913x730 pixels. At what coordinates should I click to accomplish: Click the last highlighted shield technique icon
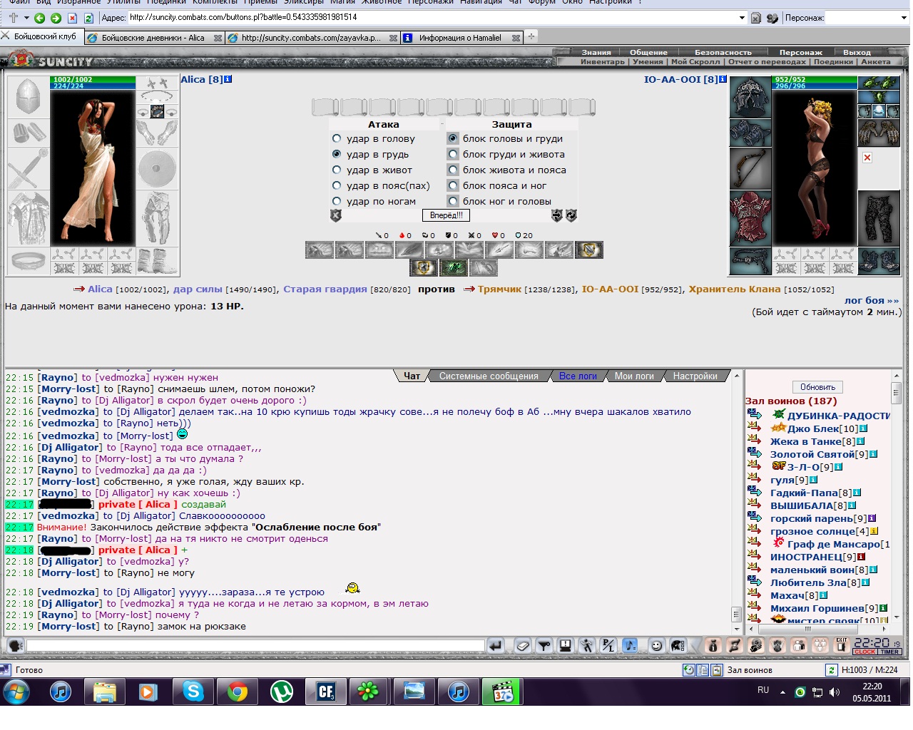click(589, 250)
